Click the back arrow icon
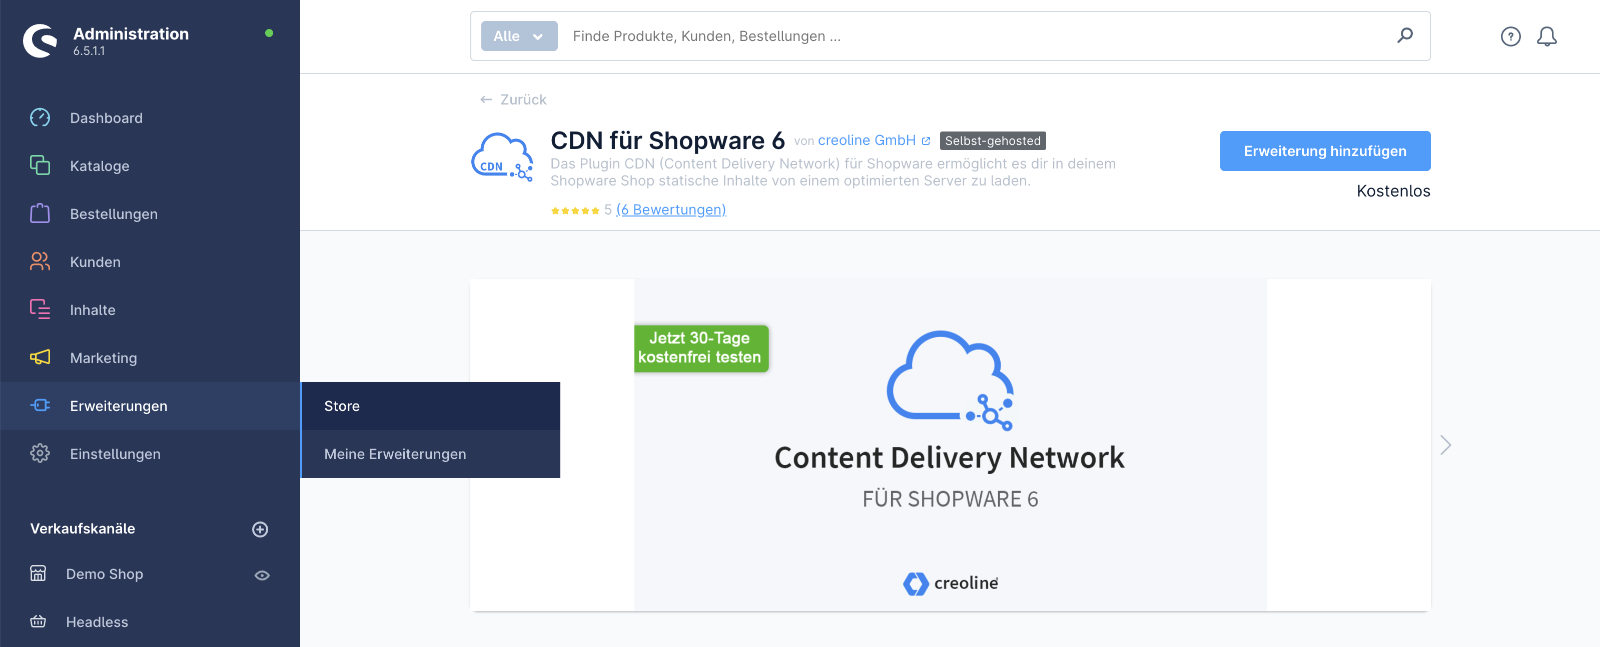 [486, 99]
